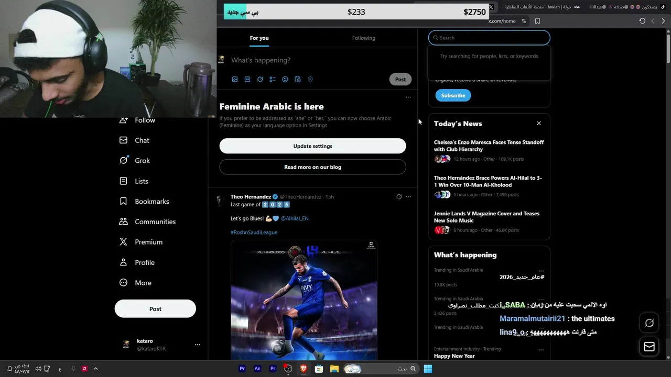671x377 pixels.
Task: Open File Explorer from the taskbar
Action: point(334,369)
